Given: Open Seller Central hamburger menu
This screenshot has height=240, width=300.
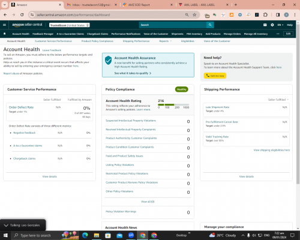Looking at the screenshot, I should pyautogui.click(x=4, y=25).
